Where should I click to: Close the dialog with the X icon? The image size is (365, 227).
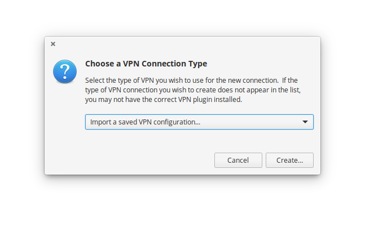tap(53, 44)
